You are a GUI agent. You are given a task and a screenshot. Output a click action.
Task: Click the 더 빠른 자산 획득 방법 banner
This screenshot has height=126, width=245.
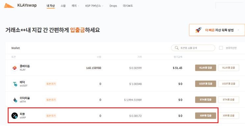click(x=217, y=30)
